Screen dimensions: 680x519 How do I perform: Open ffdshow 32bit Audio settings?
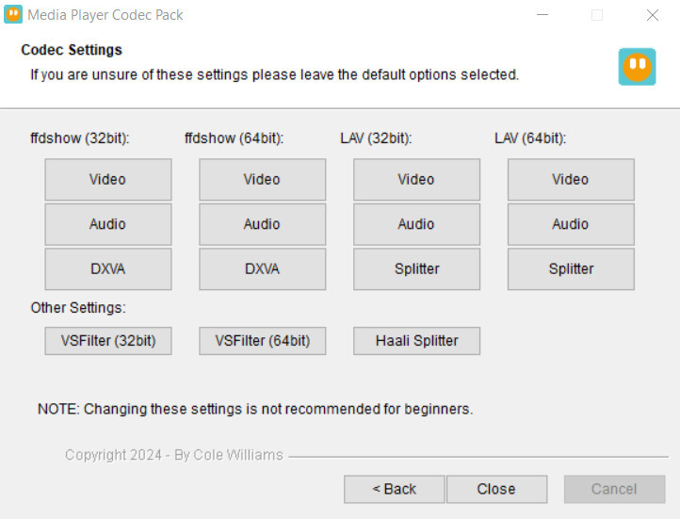pyautogui.click(x=108, y=224)
